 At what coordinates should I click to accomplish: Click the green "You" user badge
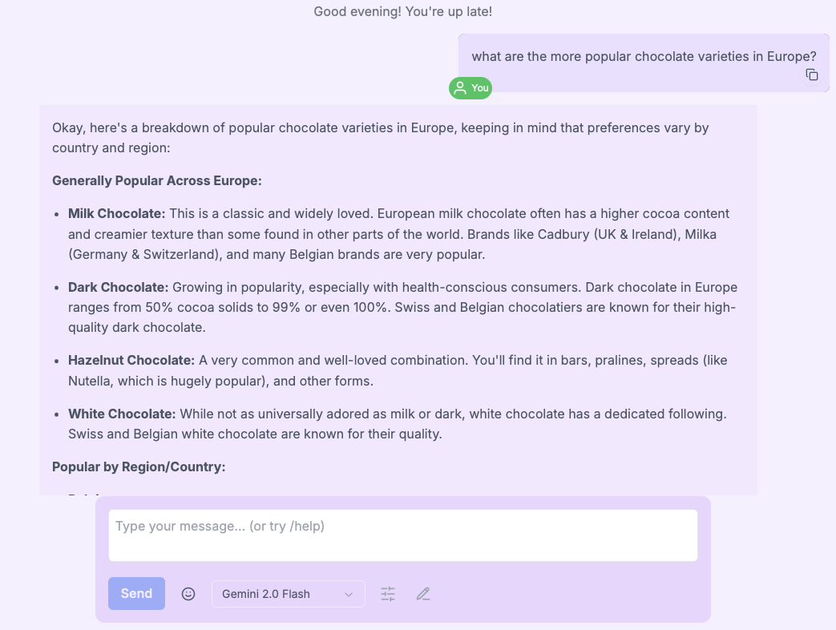(471, 88)
